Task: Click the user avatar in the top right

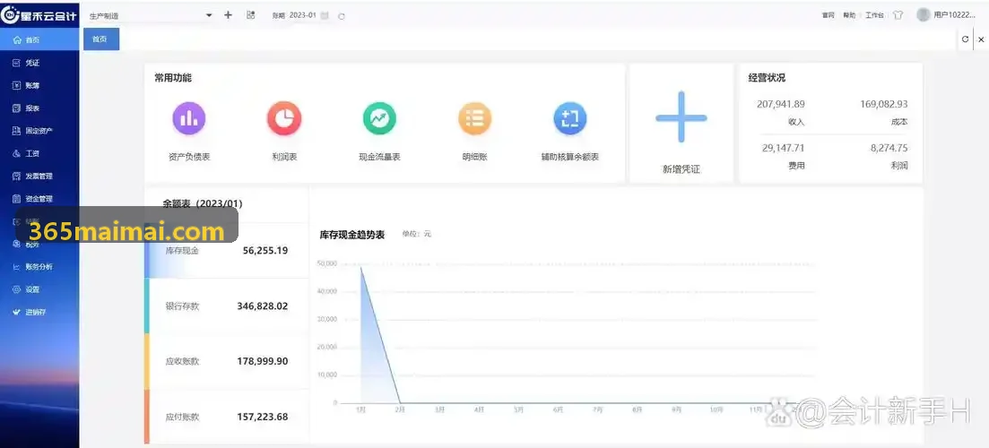Action: coord(924,14)
